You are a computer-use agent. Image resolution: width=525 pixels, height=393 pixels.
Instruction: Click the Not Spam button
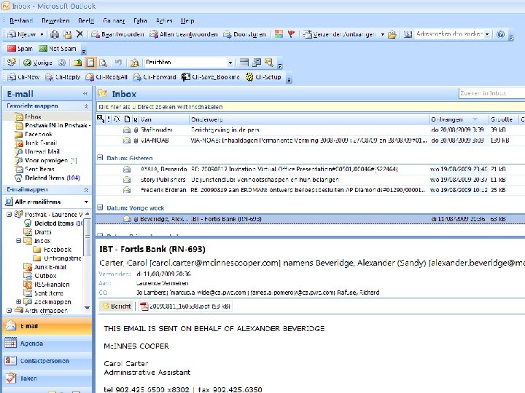tap(58, 49)
